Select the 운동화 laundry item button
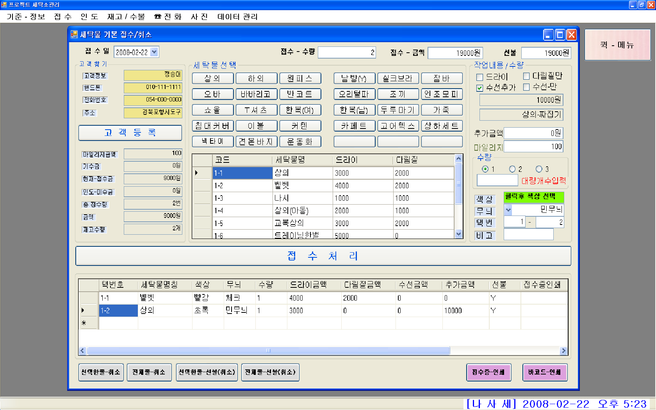Image resolution: width=656 pixels, height=410 pixels. (x=300, y=141)
